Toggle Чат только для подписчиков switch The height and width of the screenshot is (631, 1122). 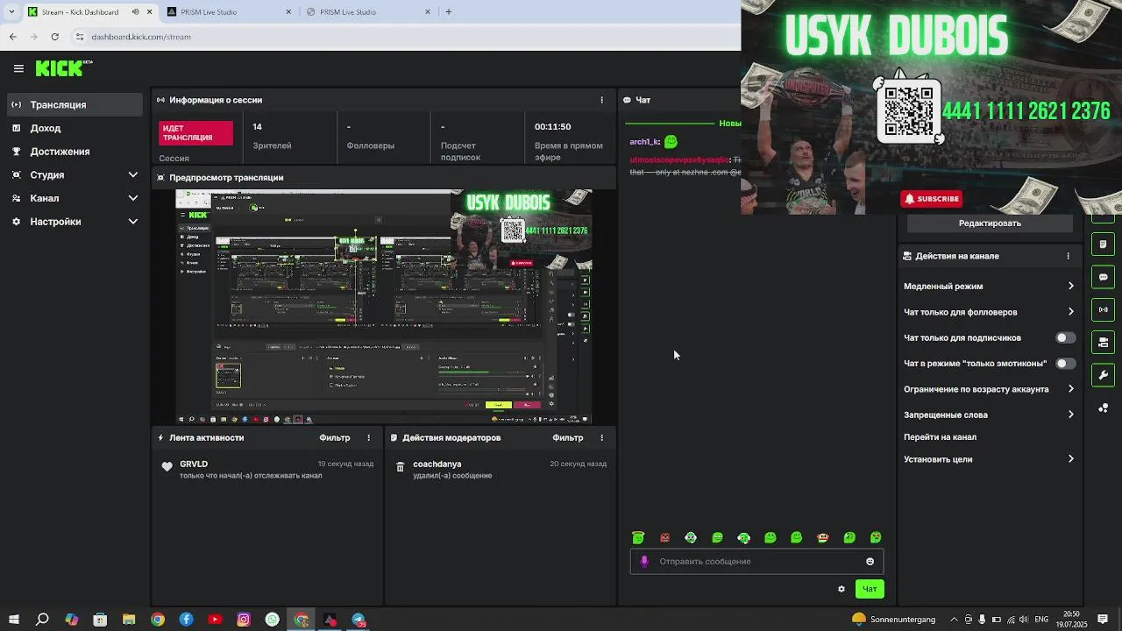[x=1065, y=337]
